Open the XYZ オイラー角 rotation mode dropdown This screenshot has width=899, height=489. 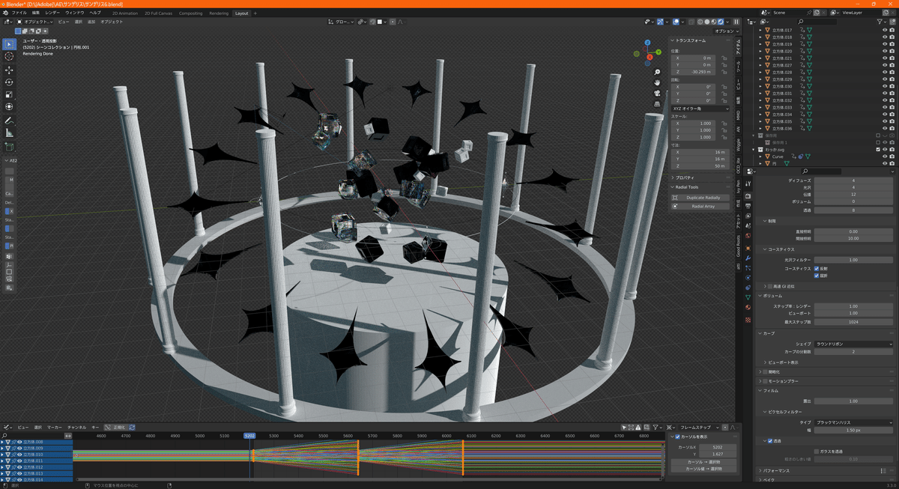tap(700, 109)
